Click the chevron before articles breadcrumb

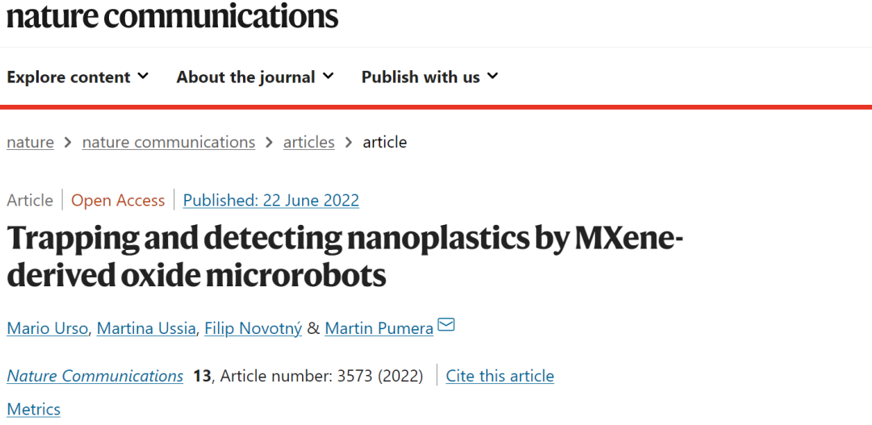269,143
